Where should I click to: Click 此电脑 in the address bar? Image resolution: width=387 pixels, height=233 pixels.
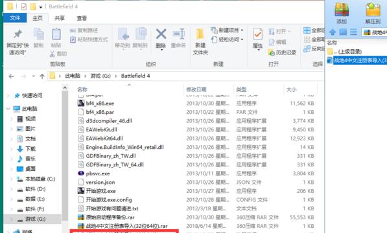point(73,76)
